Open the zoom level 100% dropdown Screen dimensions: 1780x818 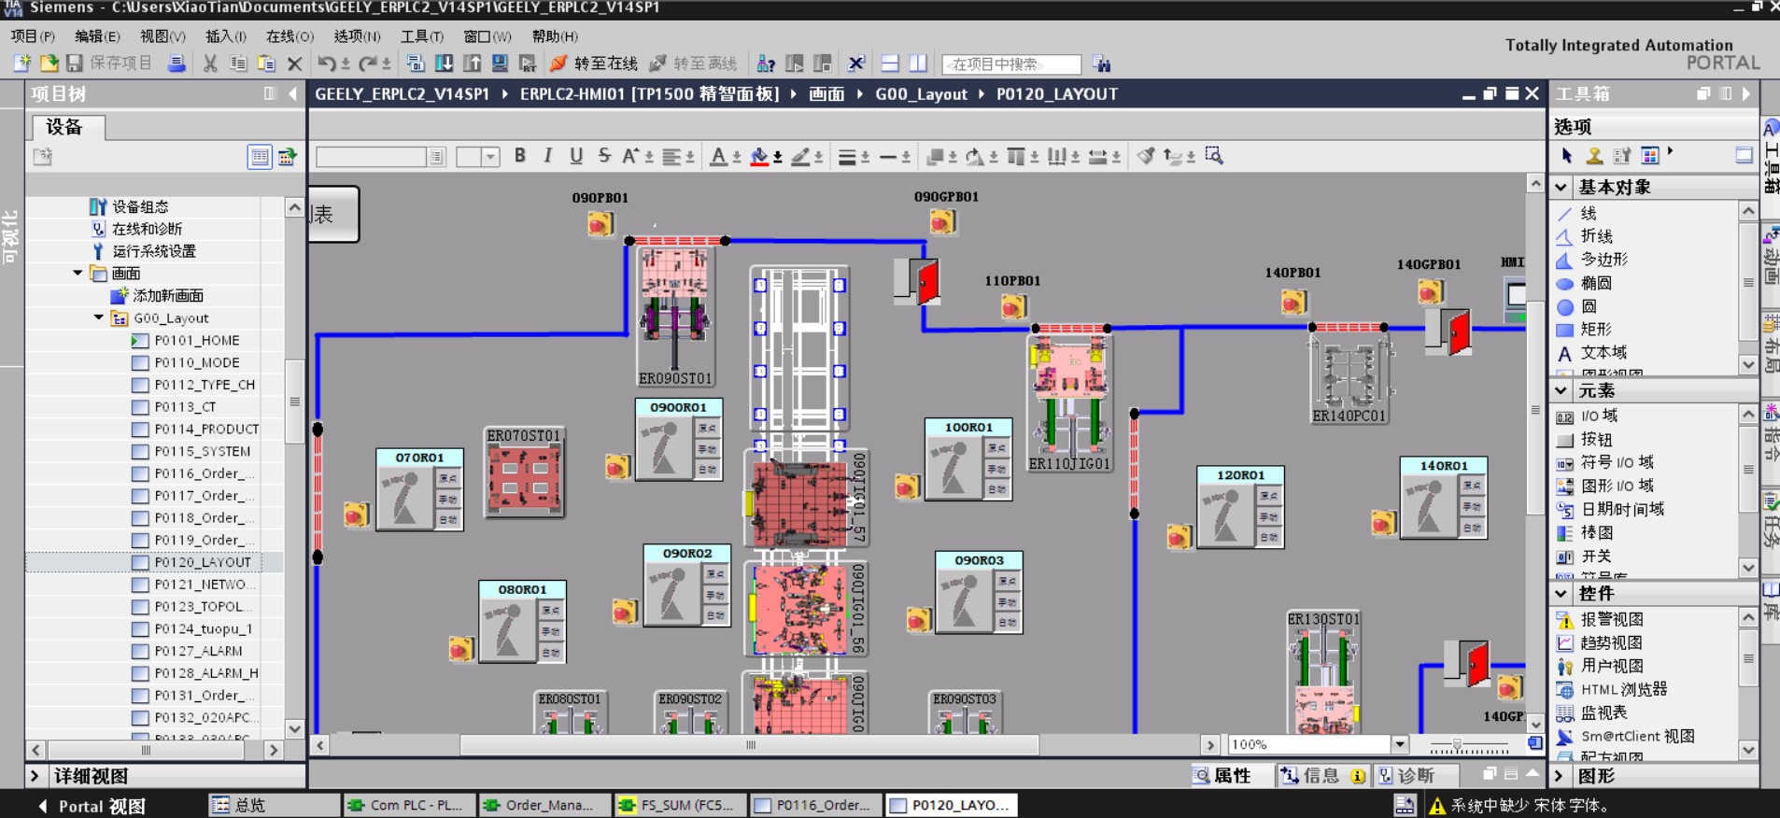click(1400, 744)
